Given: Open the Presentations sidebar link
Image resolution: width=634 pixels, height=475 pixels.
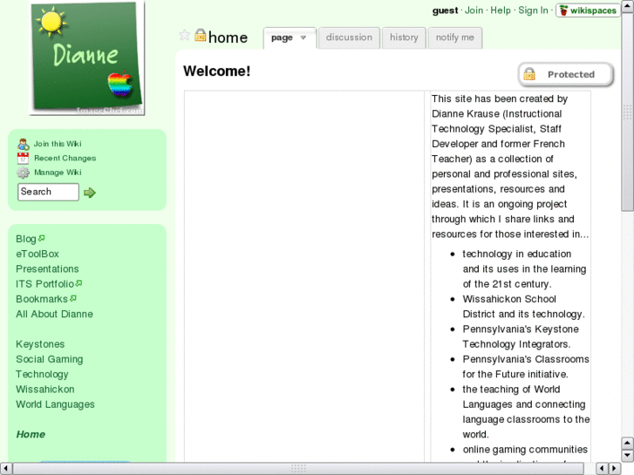Looking at the screenshot, I should pos(47,268).
